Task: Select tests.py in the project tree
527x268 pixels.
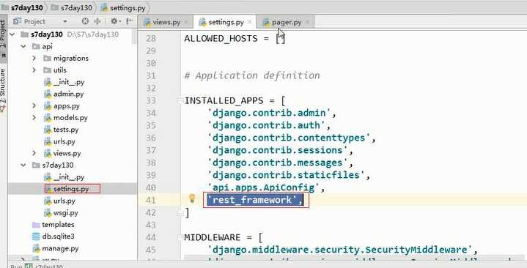Action: point(66,130)
